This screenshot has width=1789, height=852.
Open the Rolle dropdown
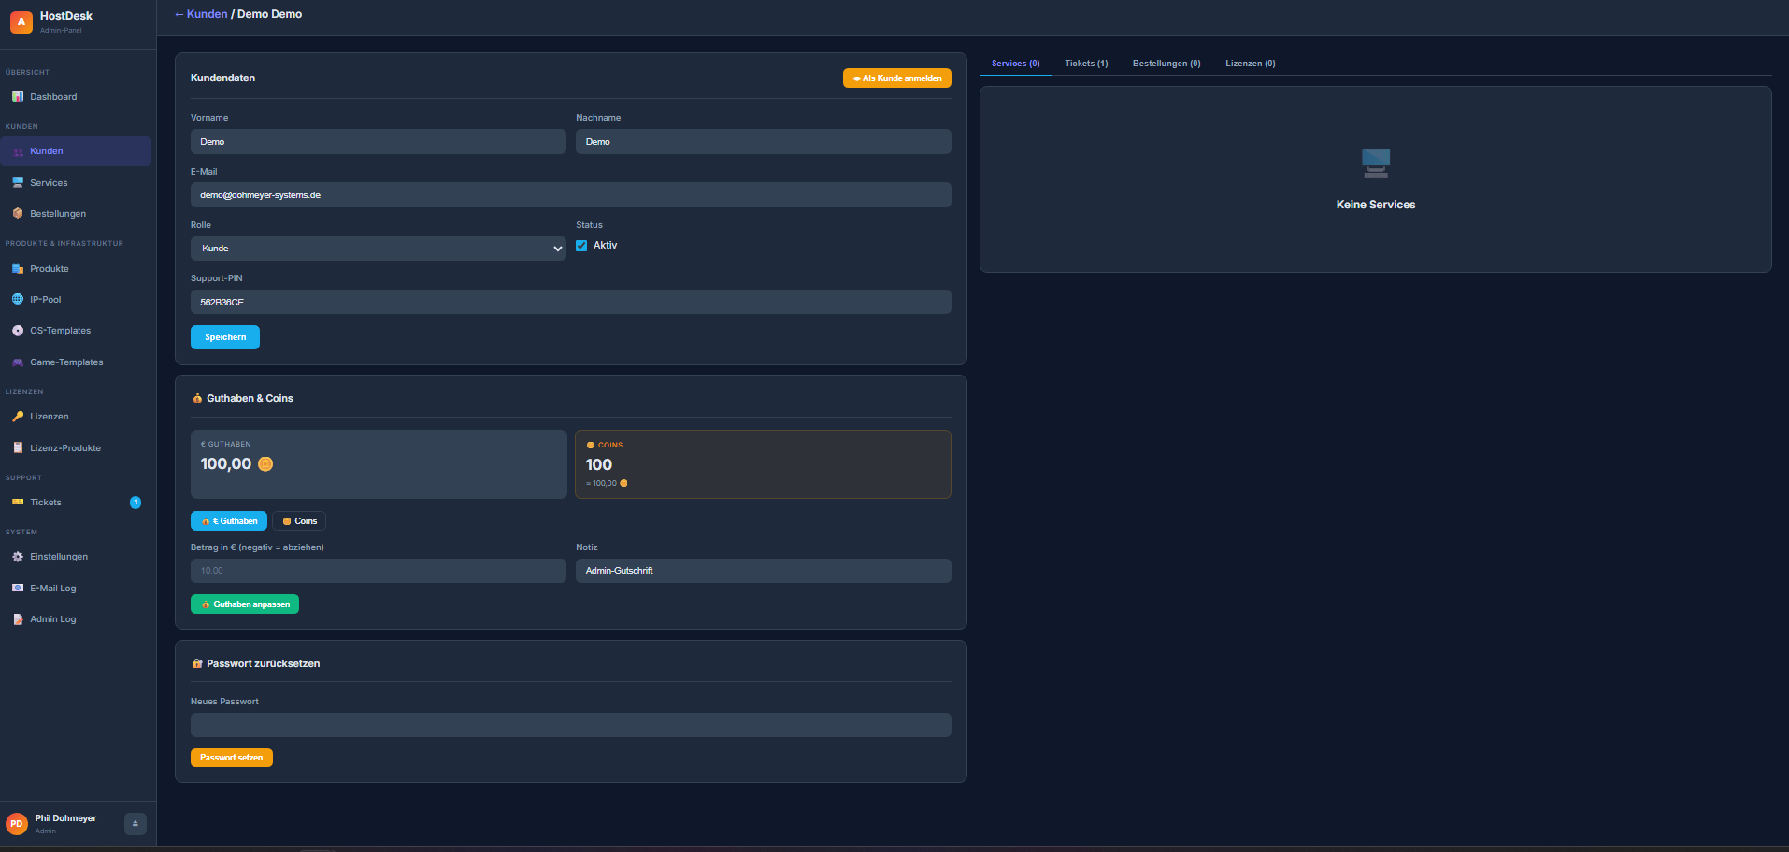click(x=378, y=248)
